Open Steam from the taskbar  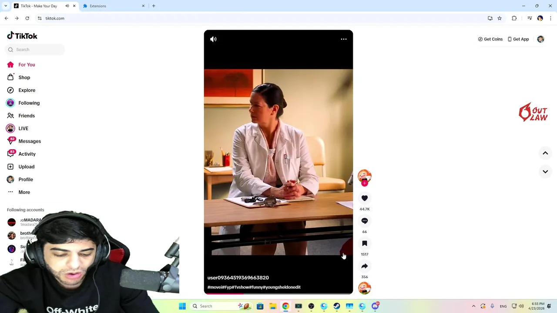pos(336,306)
